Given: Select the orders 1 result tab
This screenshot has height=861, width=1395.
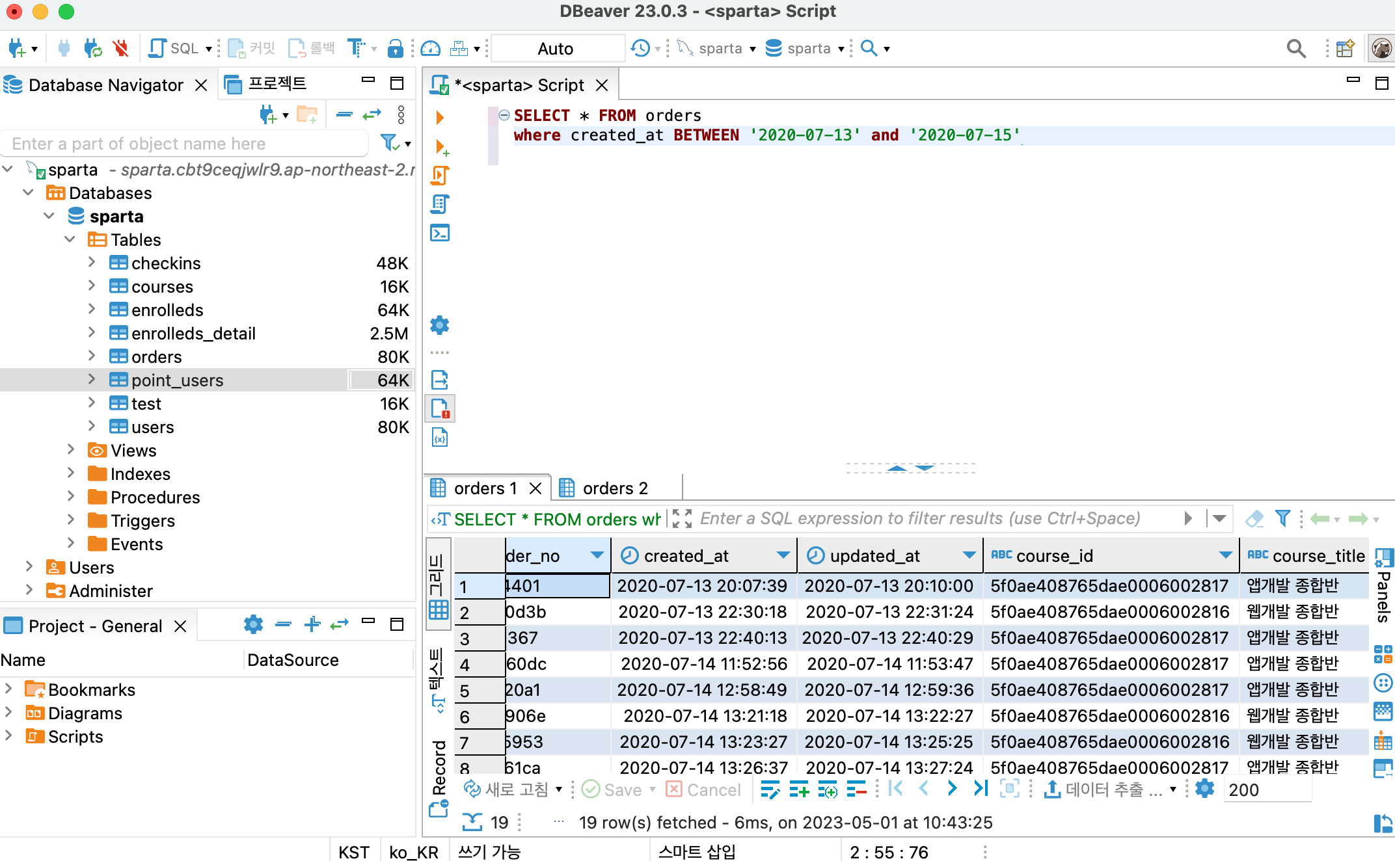Looking at the screenshot, I should pos(486,488).
